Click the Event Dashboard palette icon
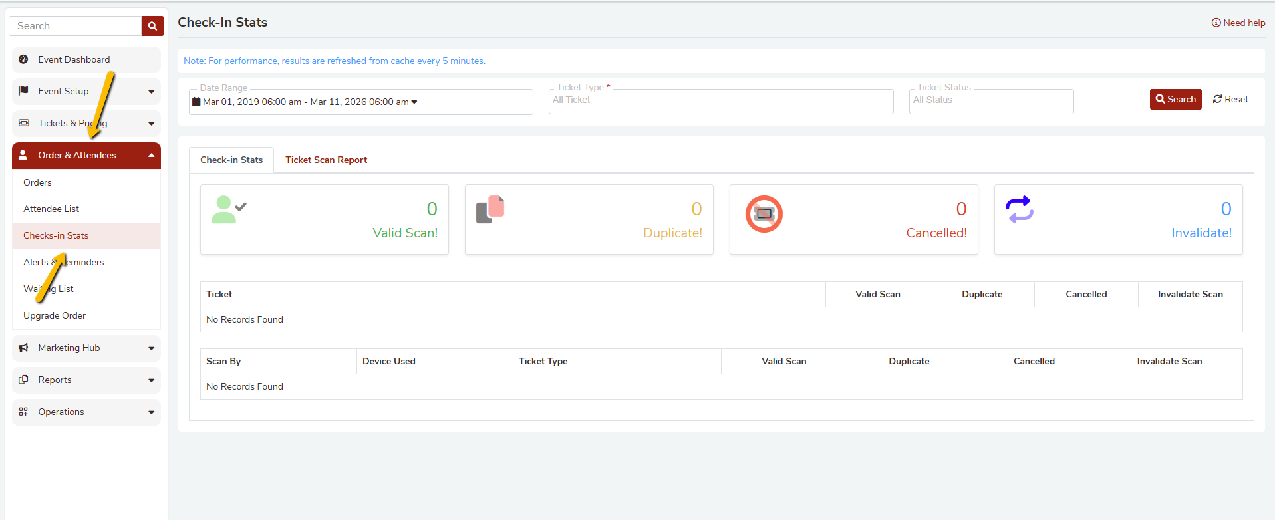The width and height of the screenshot is (1275, 520). click(x=23, y=59)
